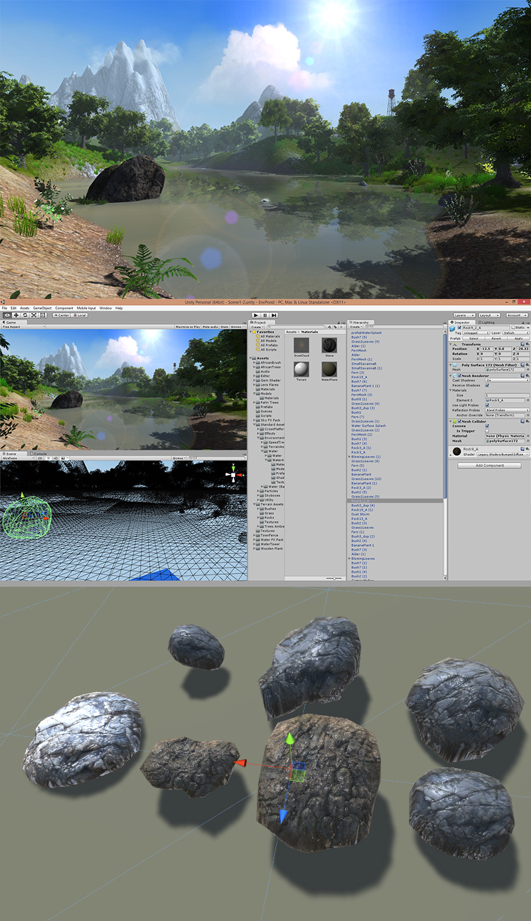Select the Rotate tool in toolbar
The width and height of the screenshot is (531, 921).
[x=24, y=315]
